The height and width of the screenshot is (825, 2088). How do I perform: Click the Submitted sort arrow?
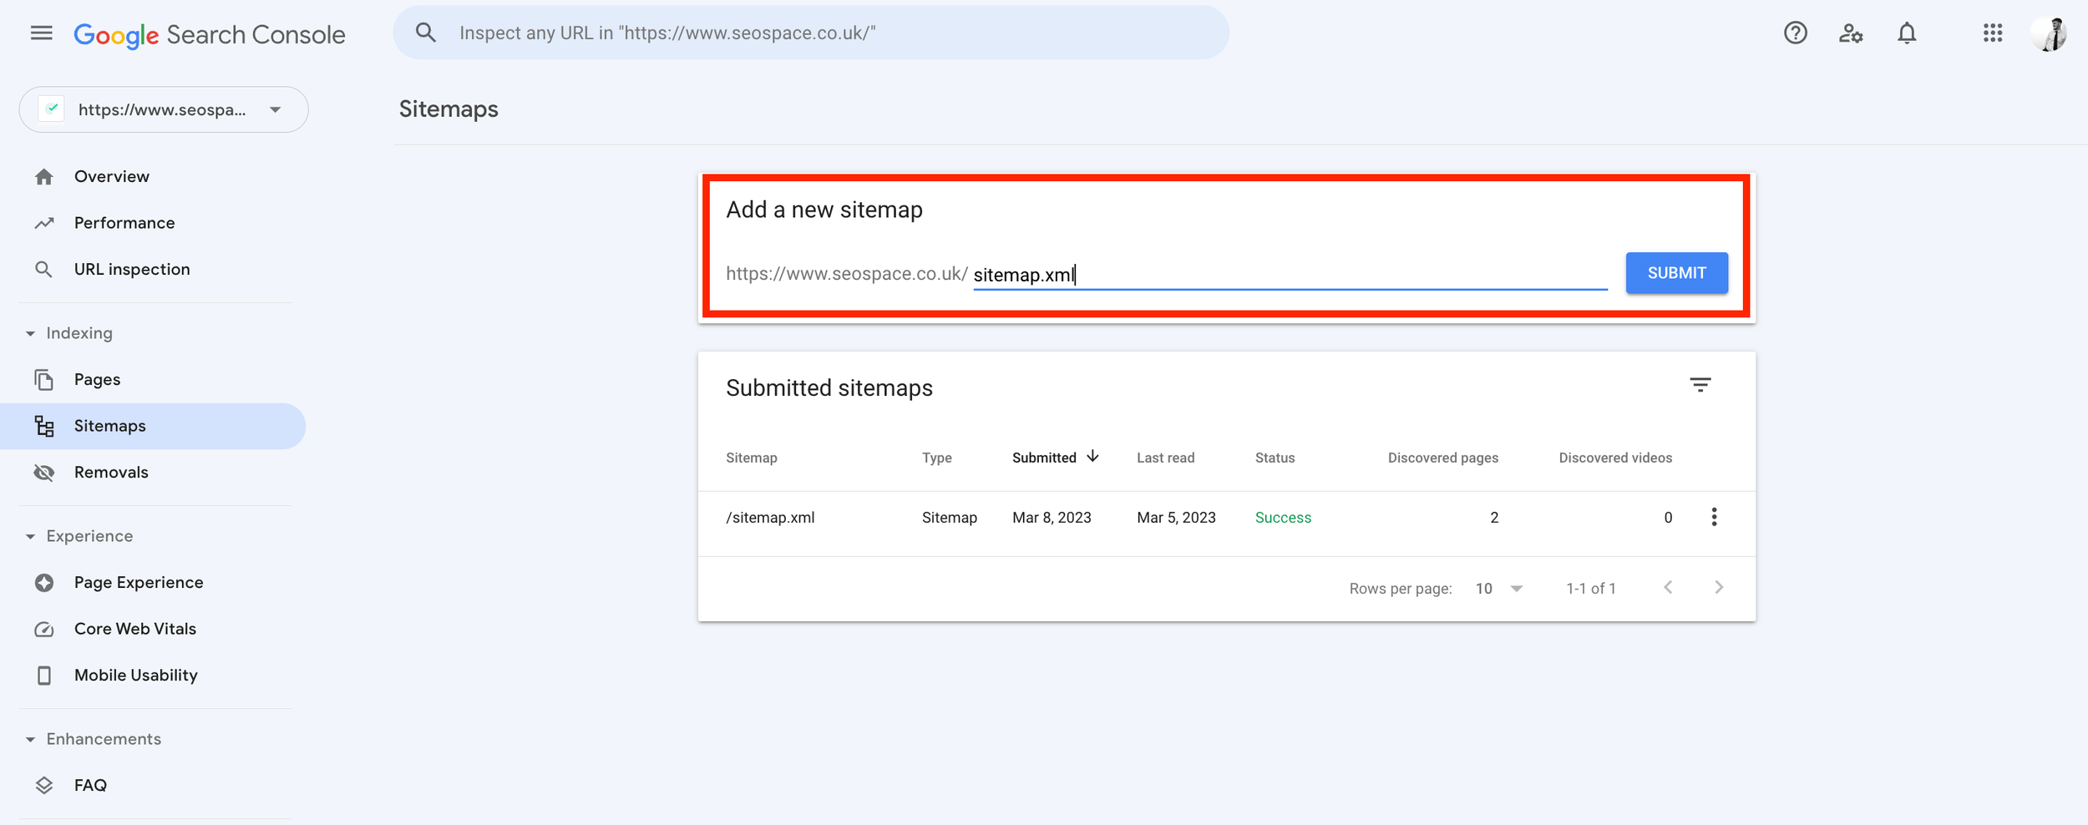pyautogui.click(x=1092, y=456)
